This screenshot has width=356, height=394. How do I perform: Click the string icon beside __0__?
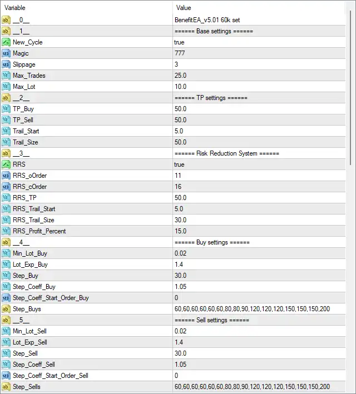click(x=6, y=20)
